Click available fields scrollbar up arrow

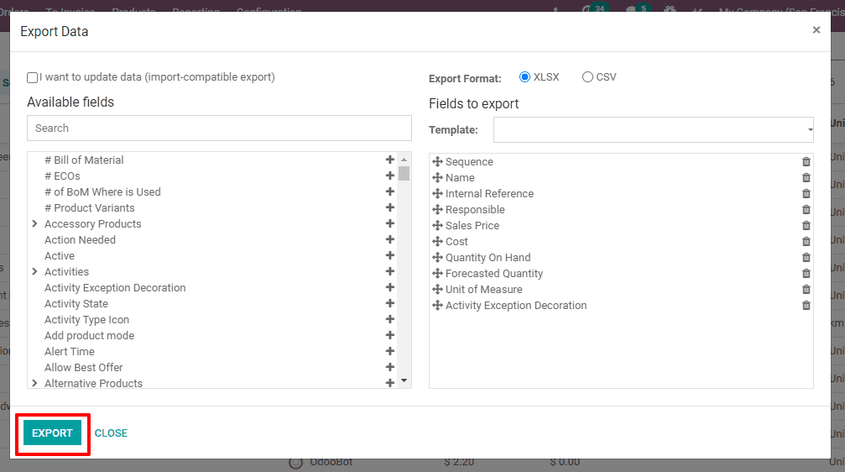pos(404,160)
